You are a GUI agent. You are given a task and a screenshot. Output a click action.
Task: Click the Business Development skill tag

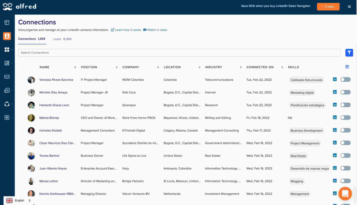(x=306, y=131)
